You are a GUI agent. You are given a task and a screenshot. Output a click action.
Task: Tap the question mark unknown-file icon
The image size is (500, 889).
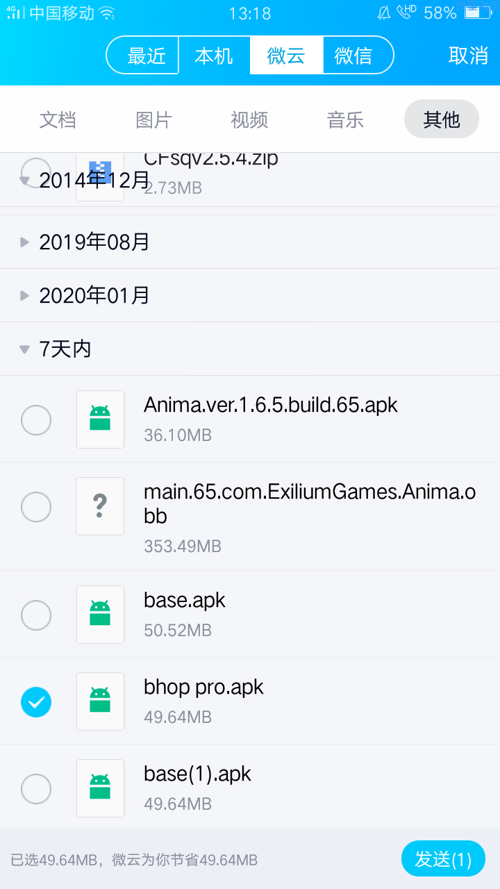coord(100,506)
